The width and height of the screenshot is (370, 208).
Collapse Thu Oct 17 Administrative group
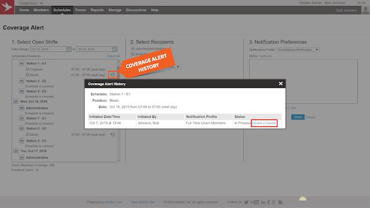(x=22, y=157)
